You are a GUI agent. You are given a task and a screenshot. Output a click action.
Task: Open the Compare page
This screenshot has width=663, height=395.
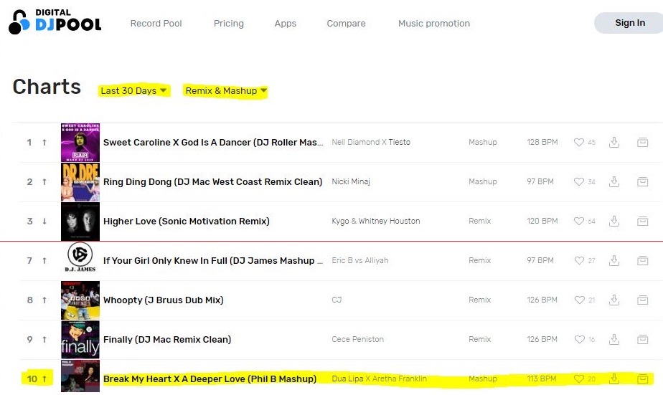[347, 23]
